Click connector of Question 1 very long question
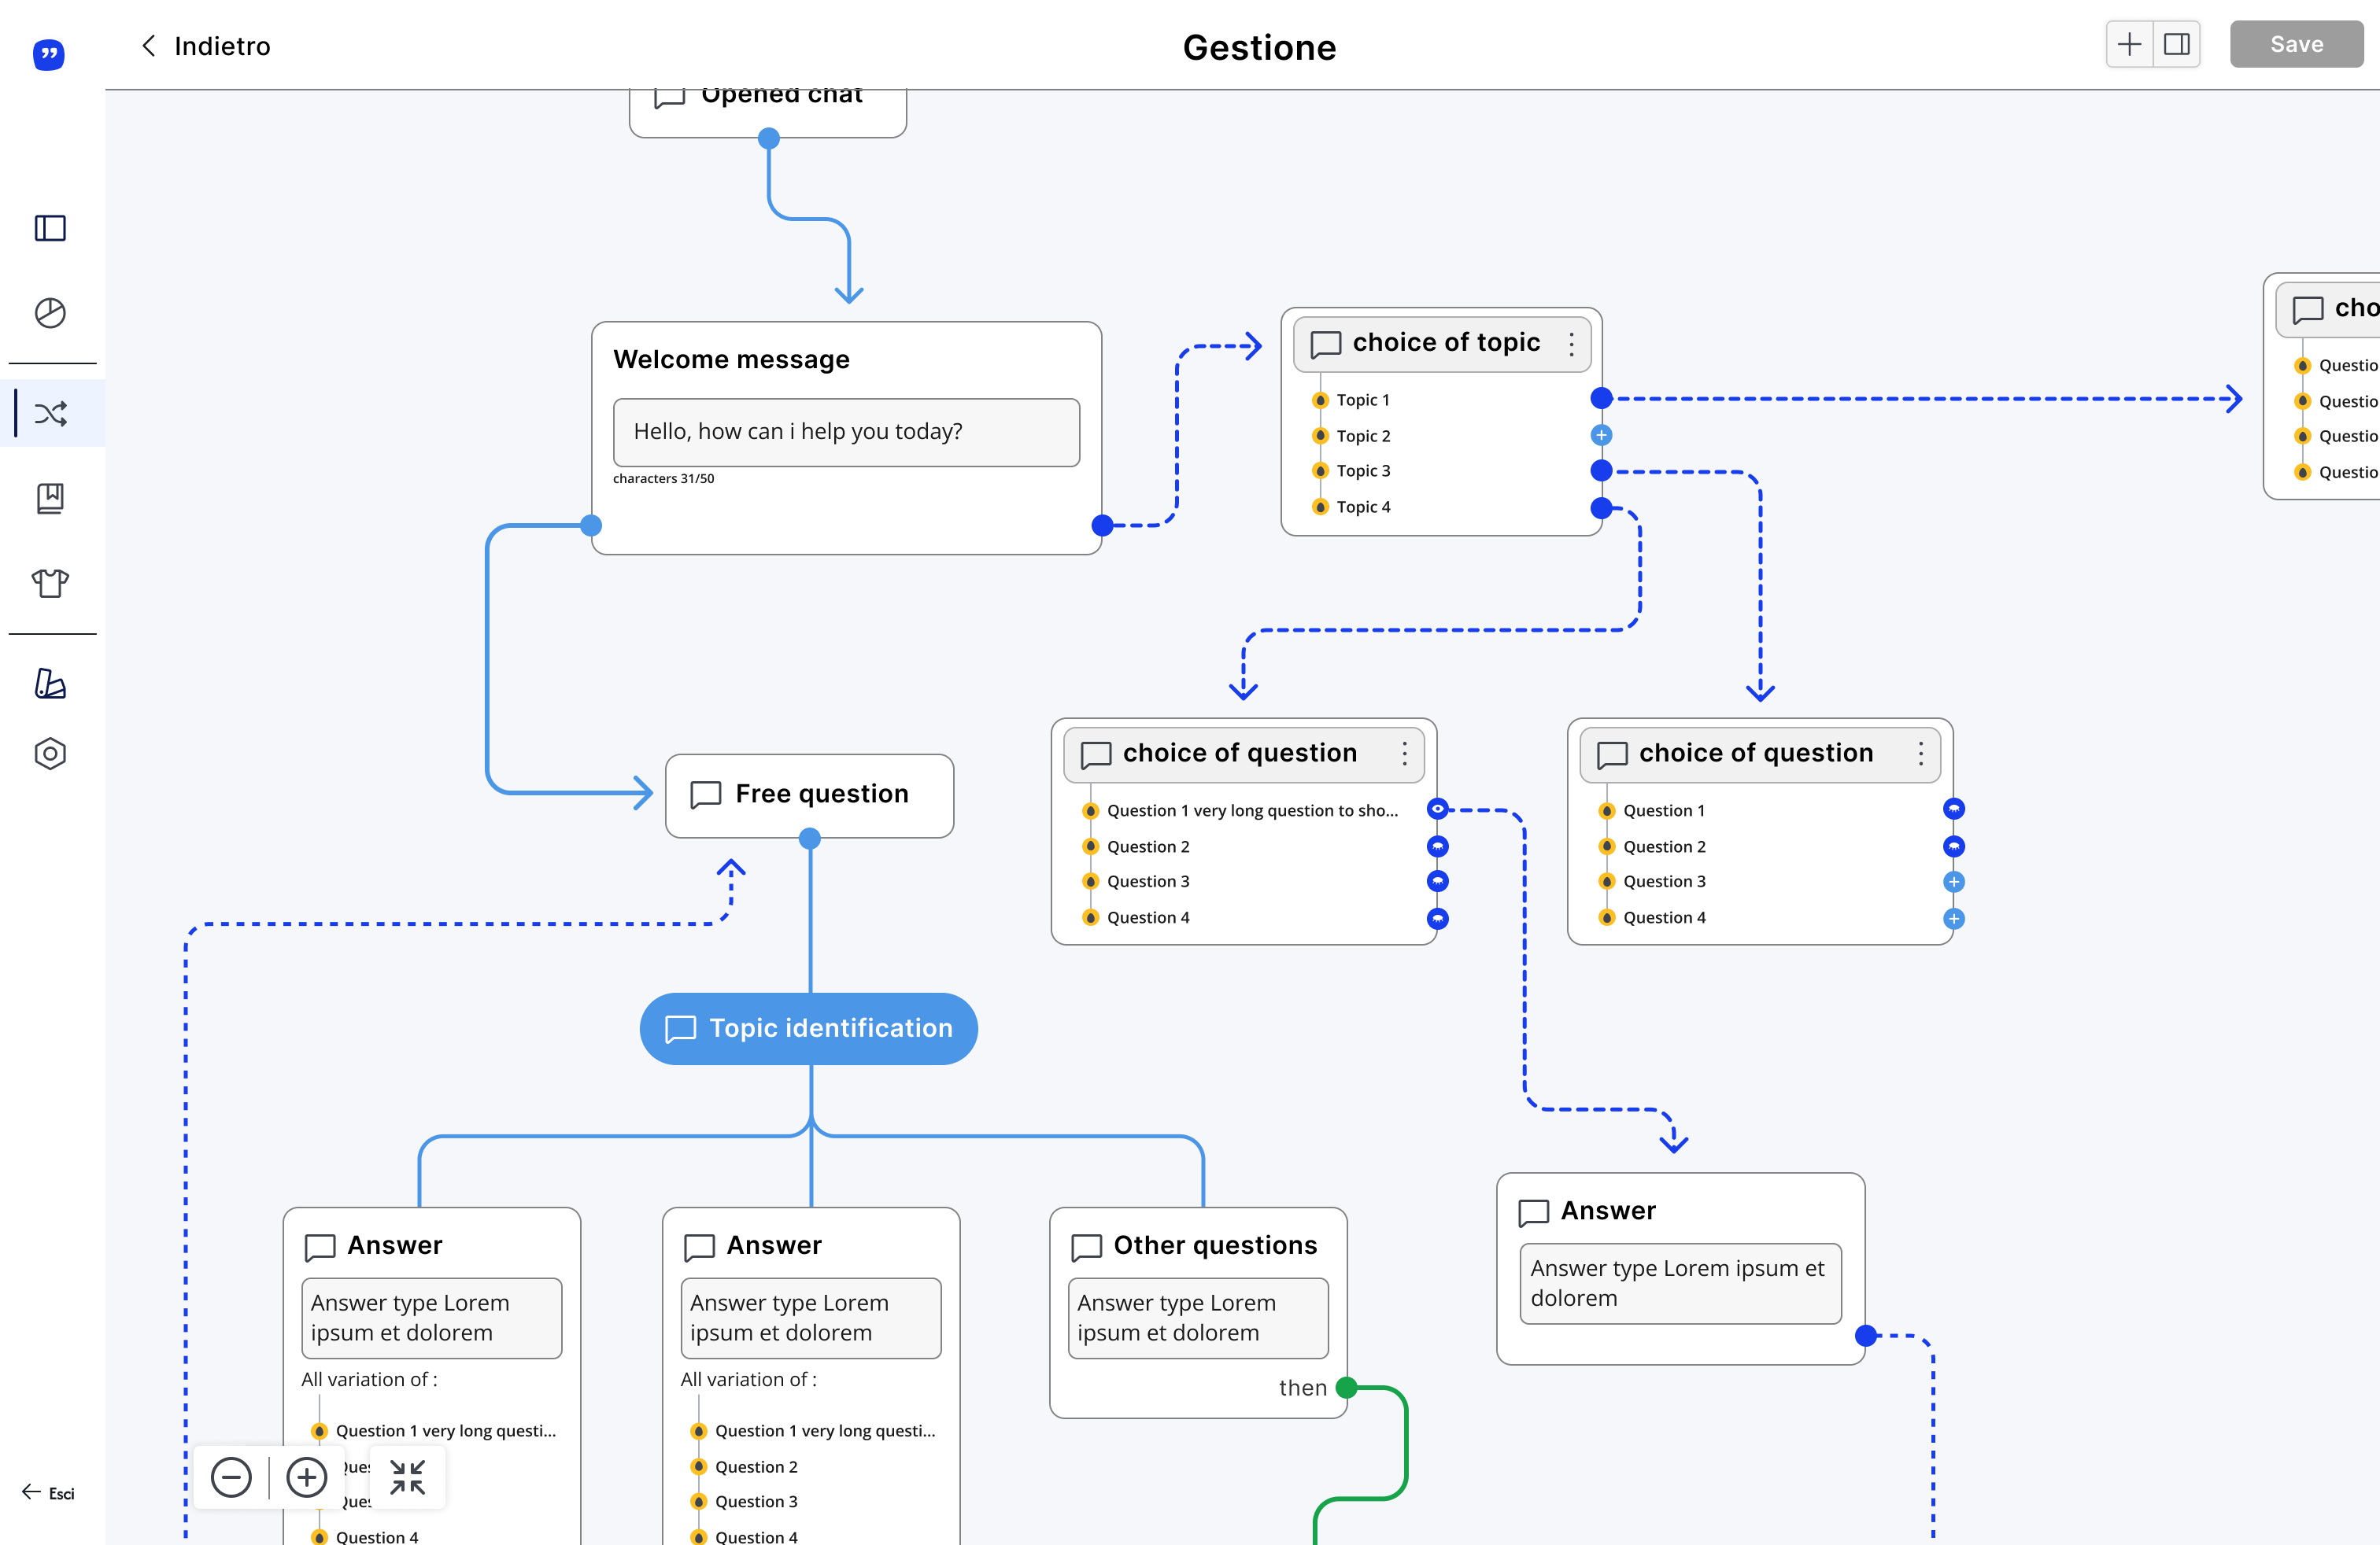The width and height of the screenshot is (2380, 1545). (x=1438, y=809)
